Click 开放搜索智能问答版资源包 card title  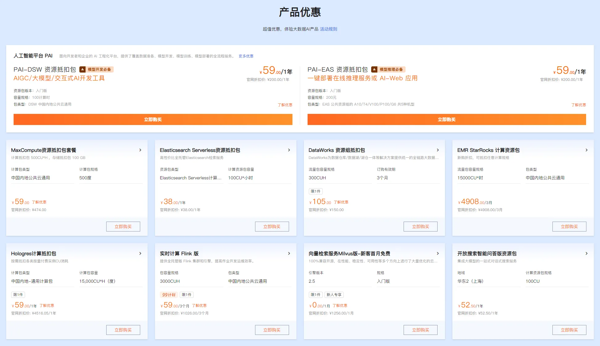tap(487, 253)
